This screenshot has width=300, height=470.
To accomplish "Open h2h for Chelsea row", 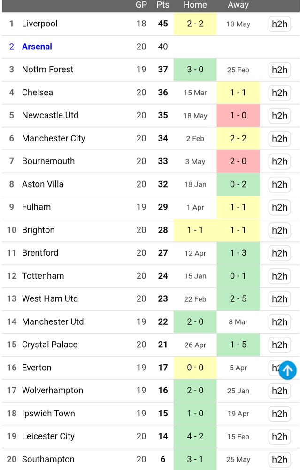I will click(x=279, y=93).
